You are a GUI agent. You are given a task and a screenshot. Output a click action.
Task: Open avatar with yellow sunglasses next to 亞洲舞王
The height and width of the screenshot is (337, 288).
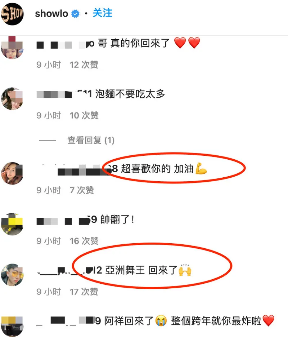pyautogui.click(x=12, y=275)
